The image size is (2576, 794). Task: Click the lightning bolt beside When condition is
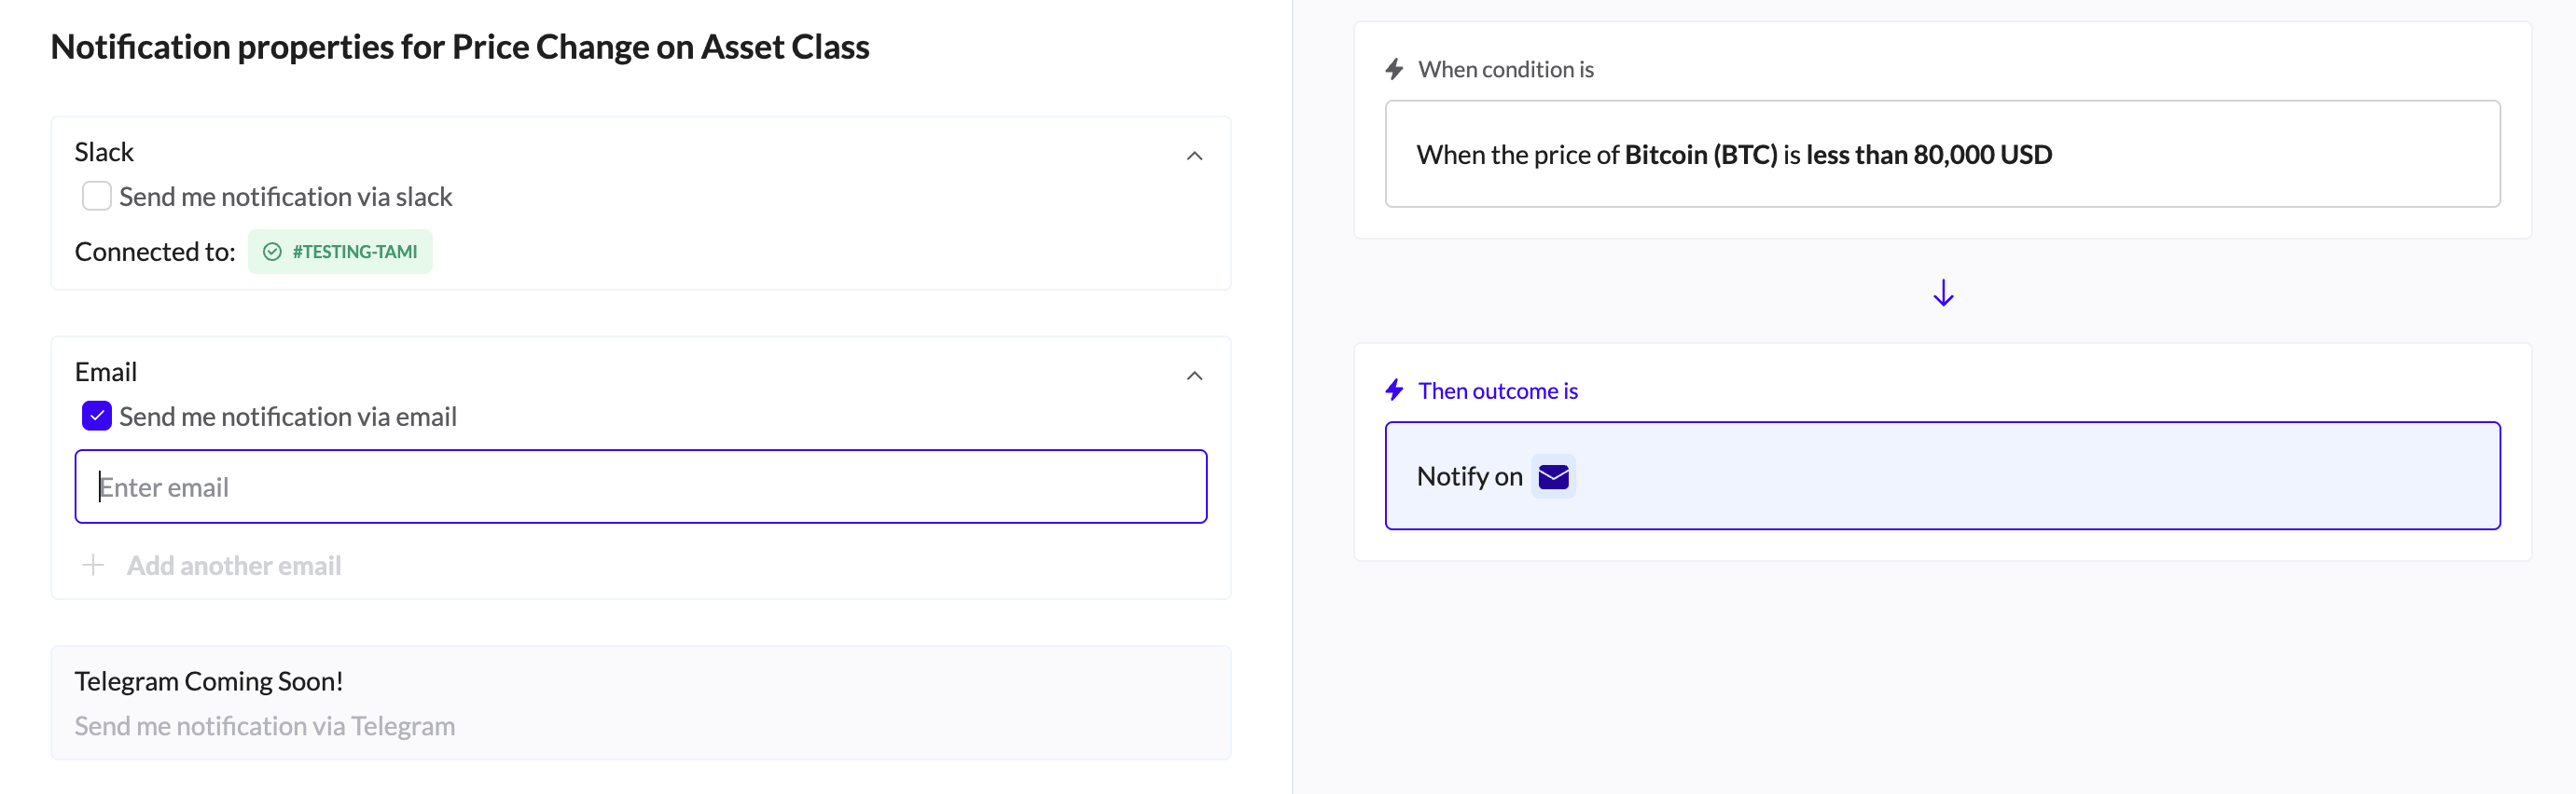pos(1394,69)
